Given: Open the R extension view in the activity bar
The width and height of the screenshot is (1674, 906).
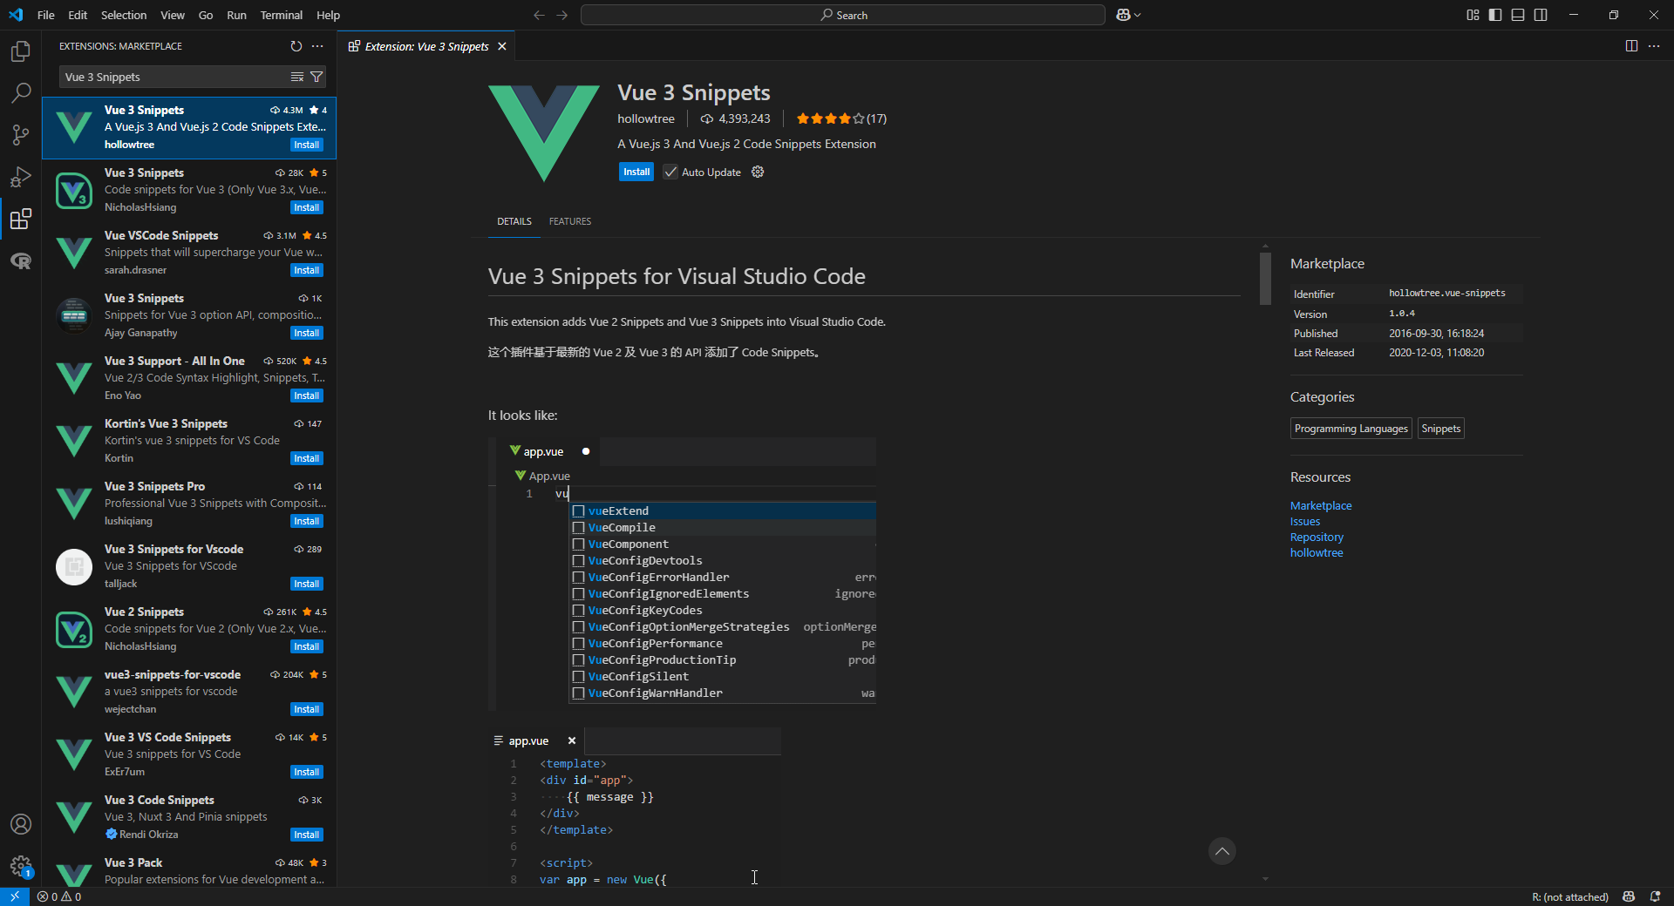Looking at the screenshot, I should [20, 260].
